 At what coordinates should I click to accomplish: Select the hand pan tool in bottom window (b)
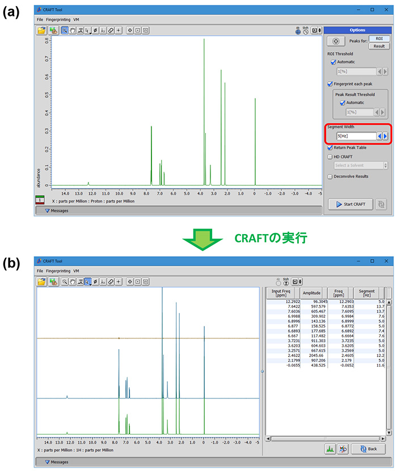(x=73, y=282)
